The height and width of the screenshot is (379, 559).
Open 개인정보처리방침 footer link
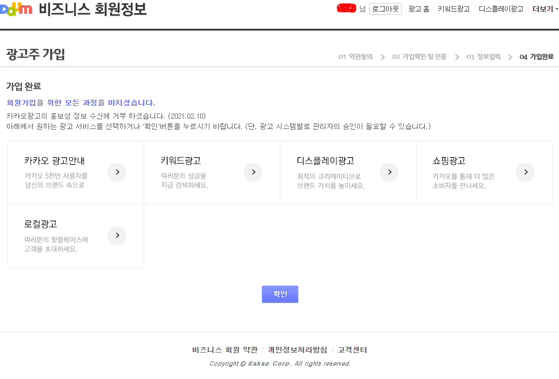(297, 350)
